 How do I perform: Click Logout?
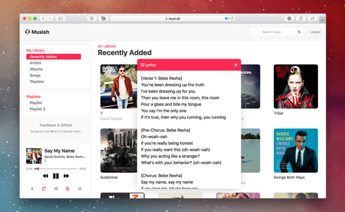pos(315,32)
